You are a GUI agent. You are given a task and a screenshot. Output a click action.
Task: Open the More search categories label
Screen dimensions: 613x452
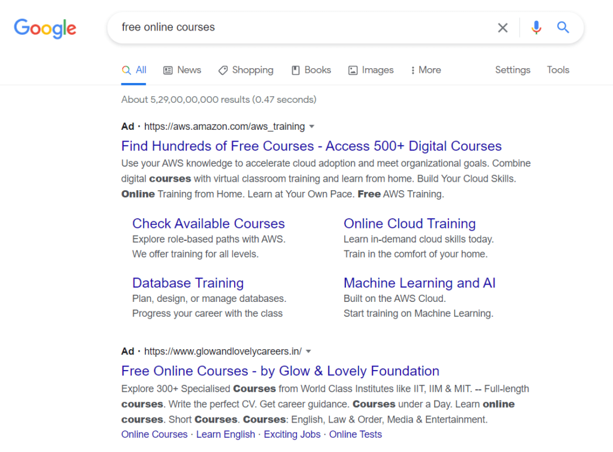click(x=430, y=70)
